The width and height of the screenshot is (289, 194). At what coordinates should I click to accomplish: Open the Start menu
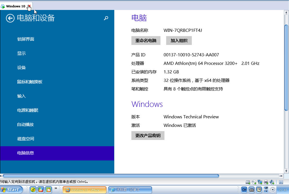(x=11, y=189)
